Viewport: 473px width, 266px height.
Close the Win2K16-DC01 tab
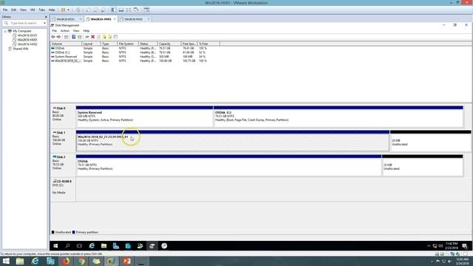(x=81, y=19)
